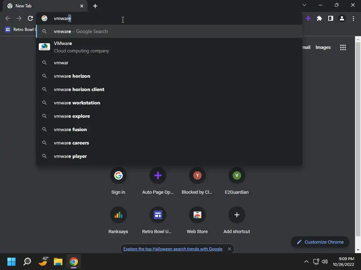Open the clock showing 9:09 PM

point(343,262)
